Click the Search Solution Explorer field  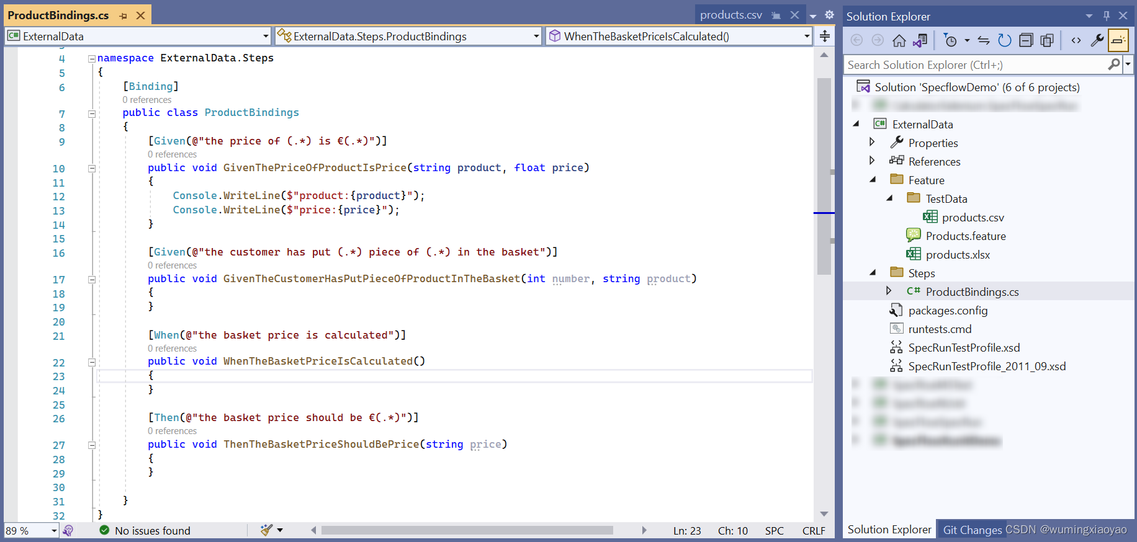(976, 64)
